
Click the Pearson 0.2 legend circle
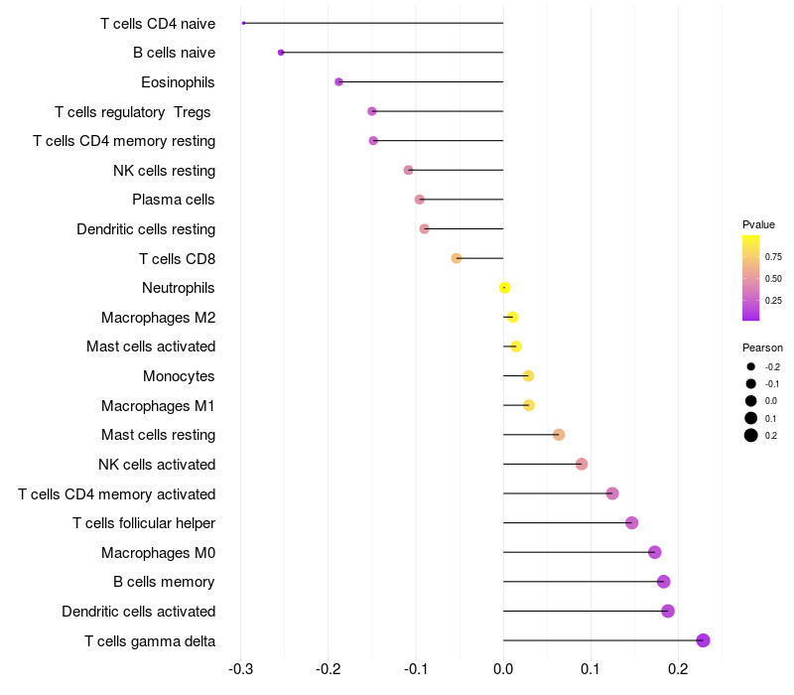coord(751,435)
